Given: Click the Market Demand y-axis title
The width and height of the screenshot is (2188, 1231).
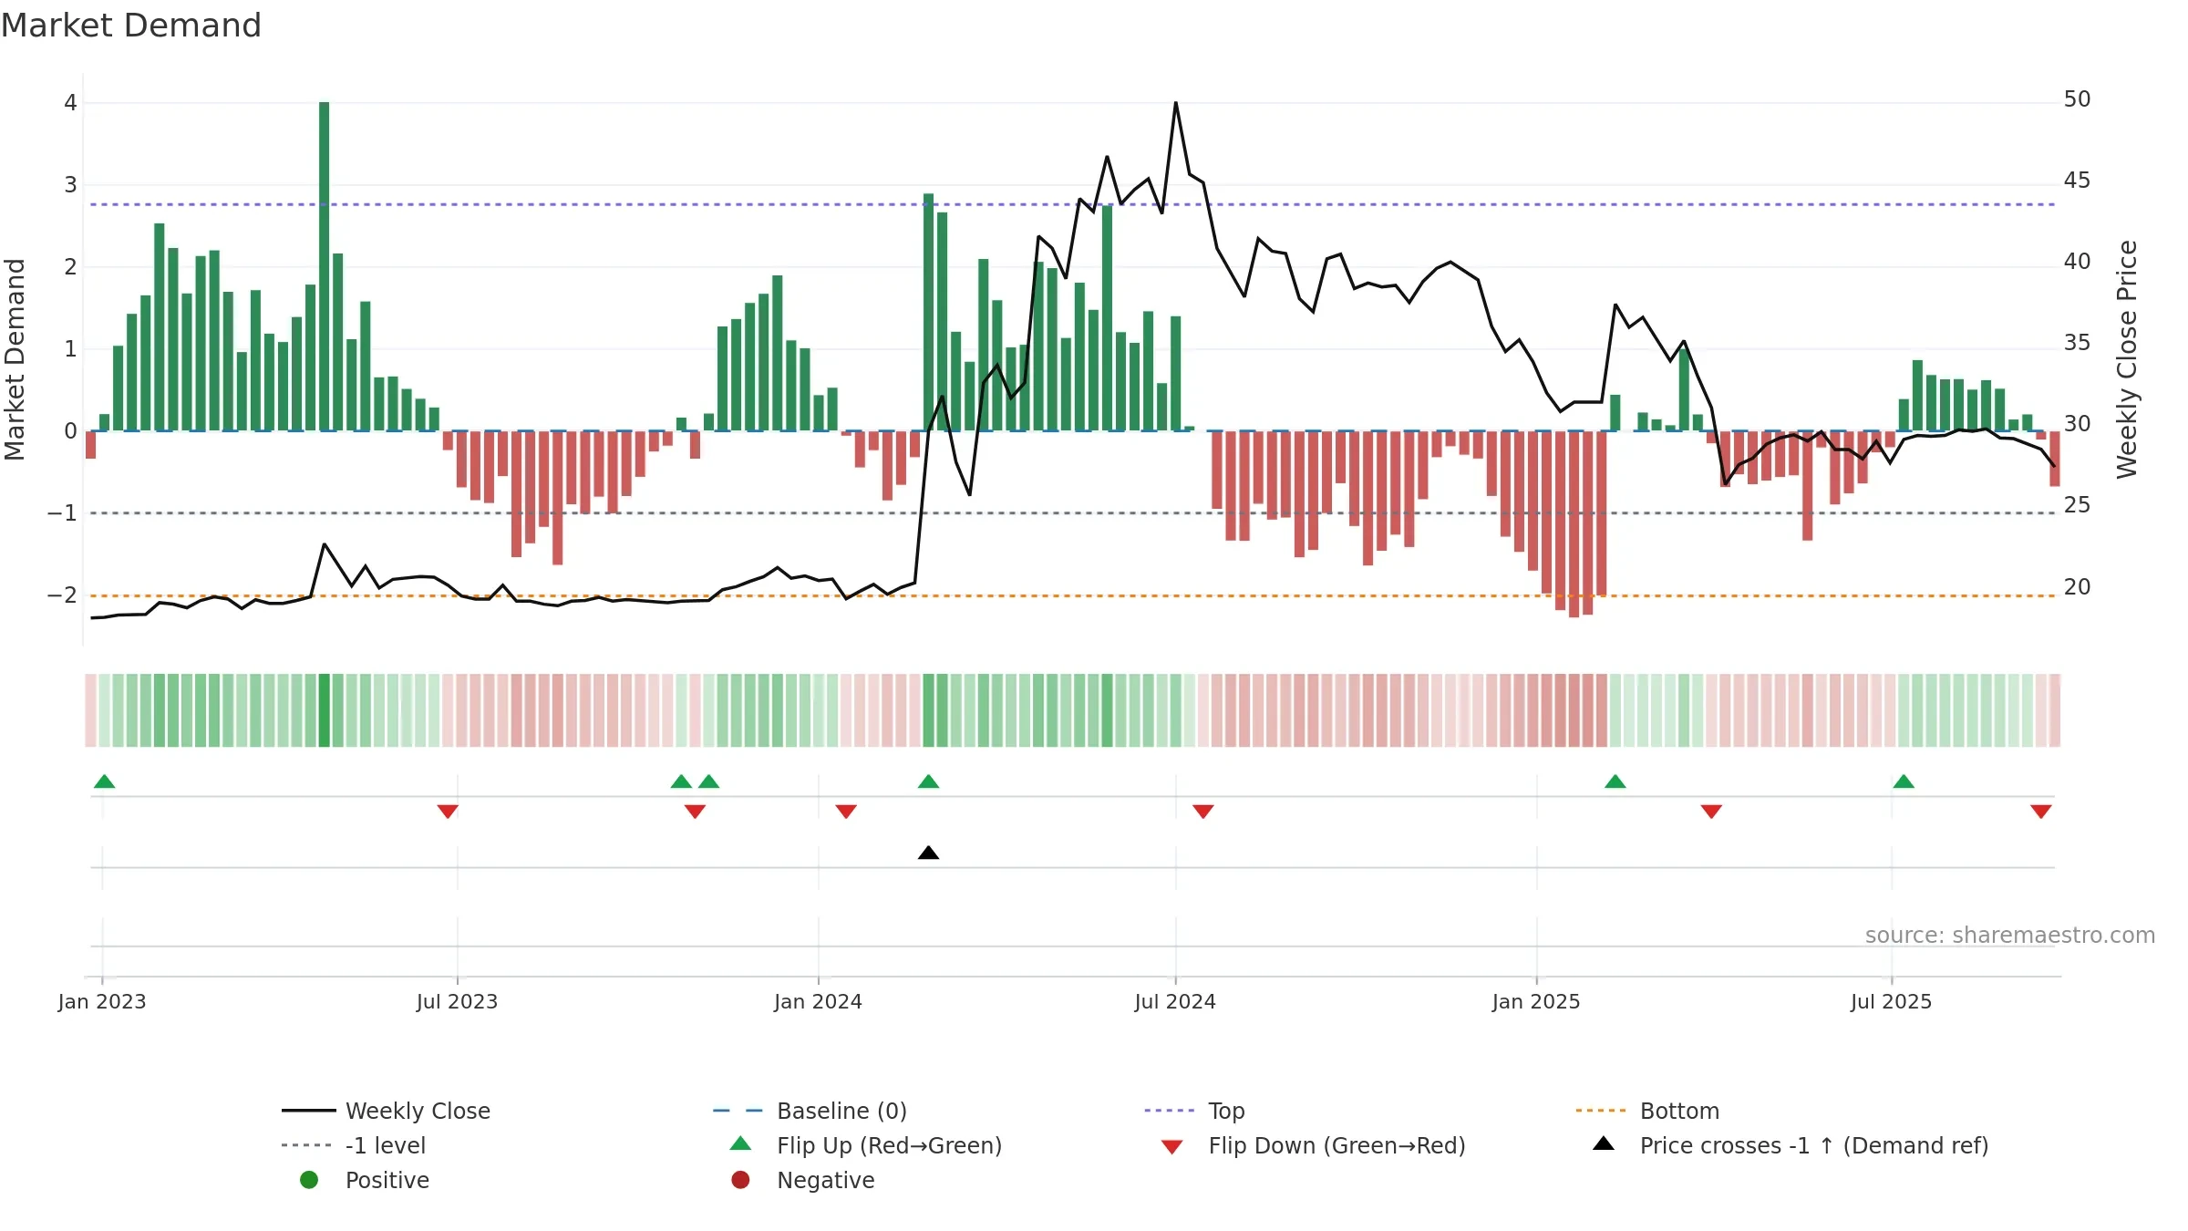Looking at the screenshot, I should pos(15,359).
